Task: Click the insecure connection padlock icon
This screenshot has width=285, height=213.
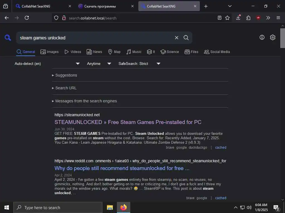Action: tap(64, 18)
